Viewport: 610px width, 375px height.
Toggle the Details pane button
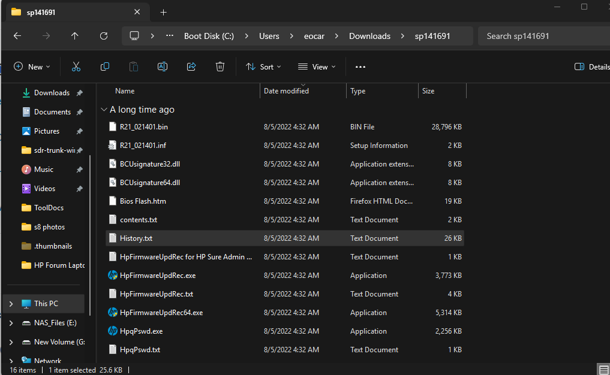[591, 66]
